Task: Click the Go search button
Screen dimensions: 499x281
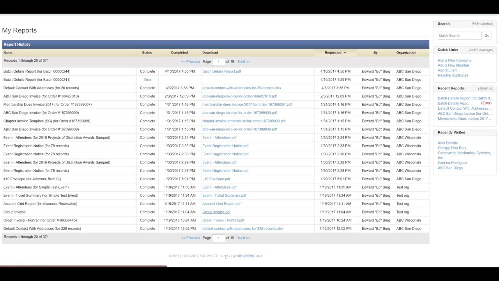Action: [x=487, y=36]
